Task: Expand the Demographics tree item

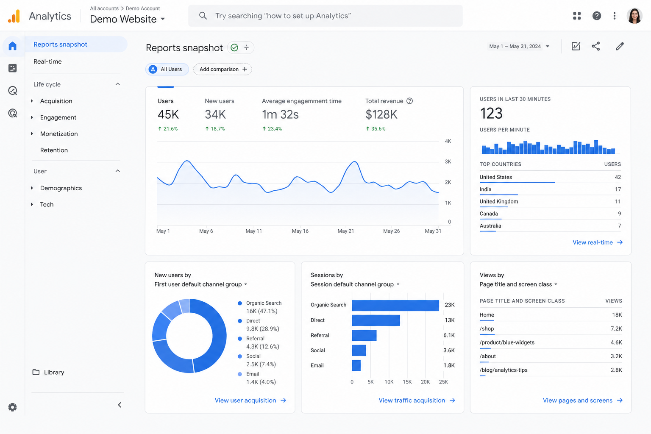Action: pos(32,188)
